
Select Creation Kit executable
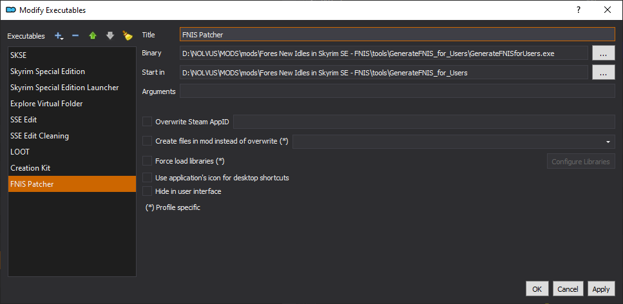click(72, 168)
